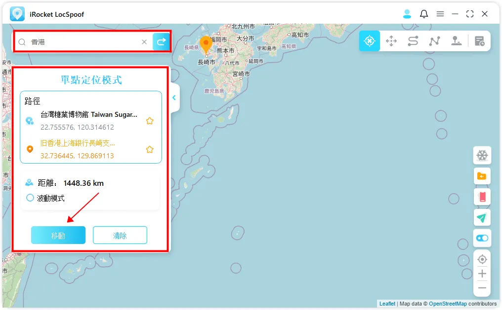
Task: Click inside the 香港 search field
Action: [x=83, y=42]
